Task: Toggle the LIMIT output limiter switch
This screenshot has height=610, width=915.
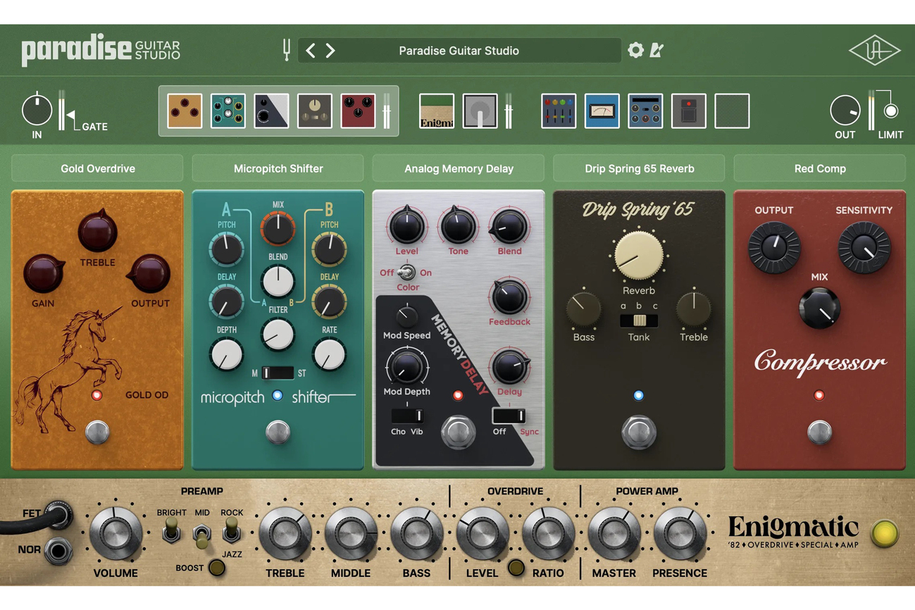Action: coord(891,111)
